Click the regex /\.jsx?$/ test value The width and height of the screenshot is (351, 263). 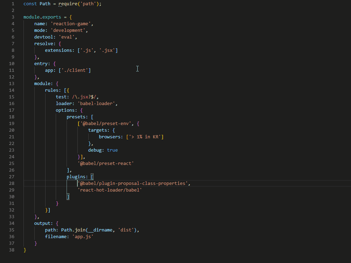tap(84, 97)
